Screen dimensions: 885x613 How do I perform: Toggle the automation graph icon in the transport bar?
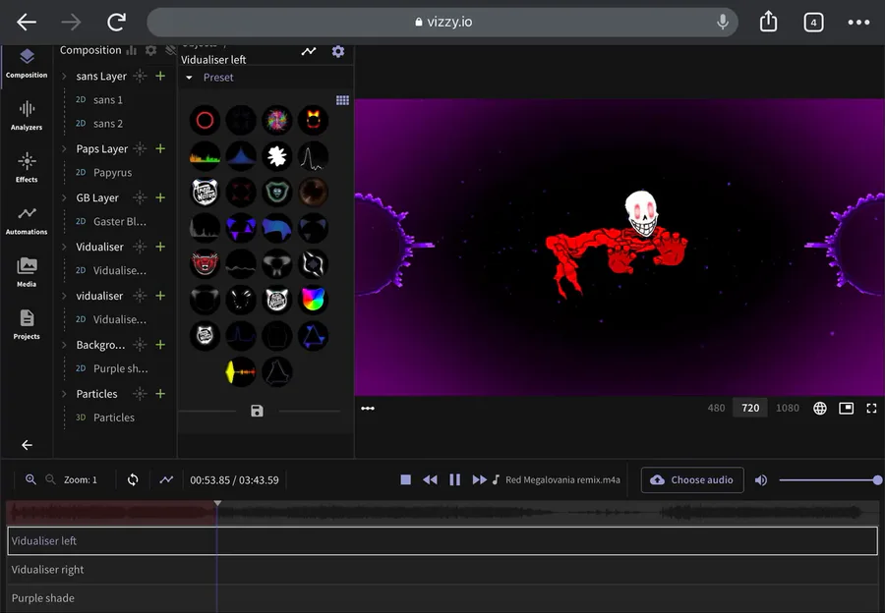[166, 480]
